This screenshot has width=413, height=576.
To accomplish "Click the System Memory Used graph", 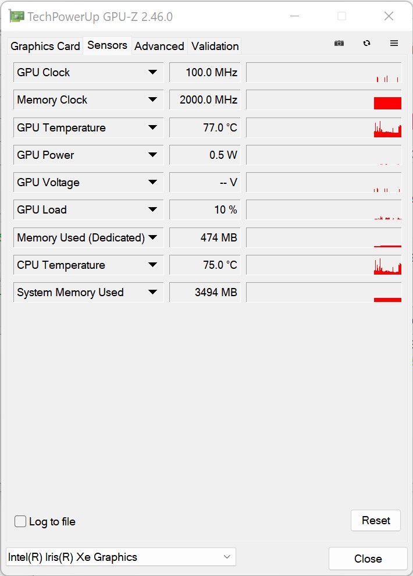I will click(x=323, y=293).
